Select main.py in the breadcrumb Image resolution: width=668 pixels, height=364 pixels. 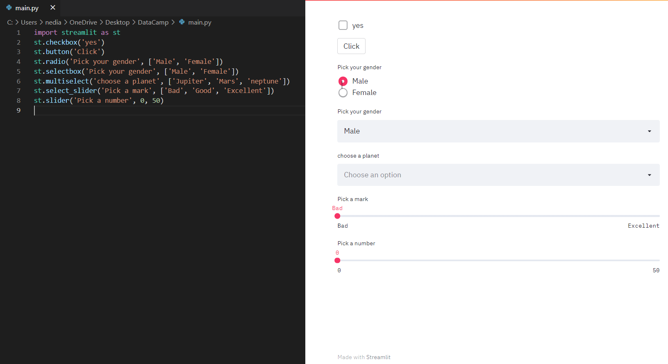(x=200, y=23)
